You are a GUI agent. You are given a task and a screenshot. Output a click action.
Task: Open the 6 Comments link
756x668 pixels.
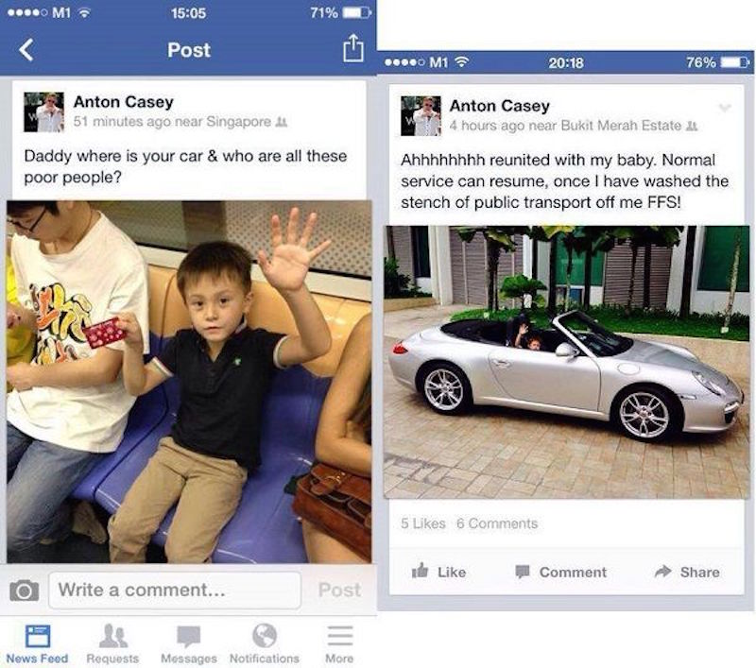point(497,523)
